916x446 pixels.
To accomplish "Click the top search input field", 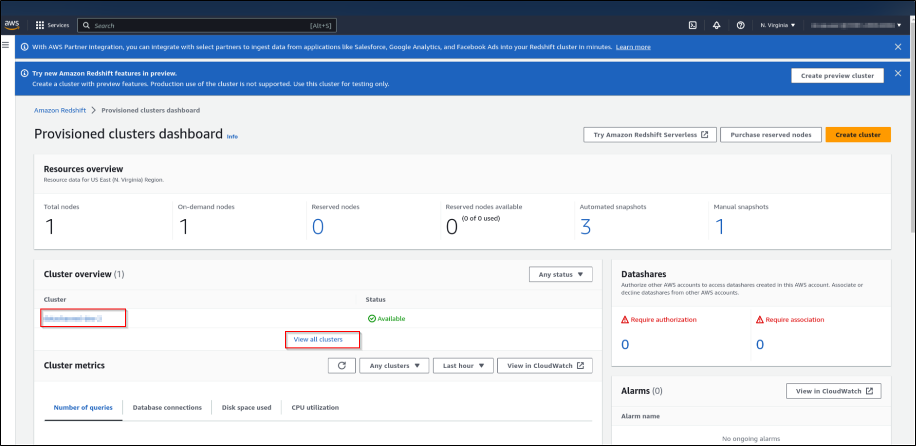I will tap(207, 25).
